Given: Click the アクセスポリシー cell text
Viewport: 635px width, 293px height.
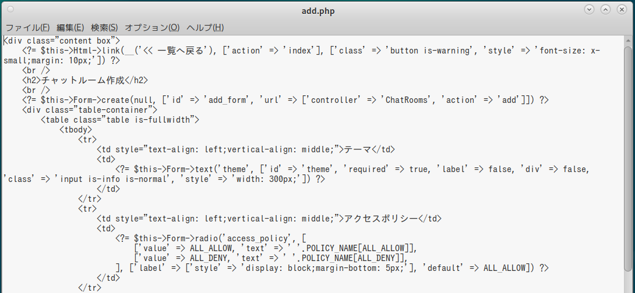Looking at the screenshot, I should coord(380,219).
